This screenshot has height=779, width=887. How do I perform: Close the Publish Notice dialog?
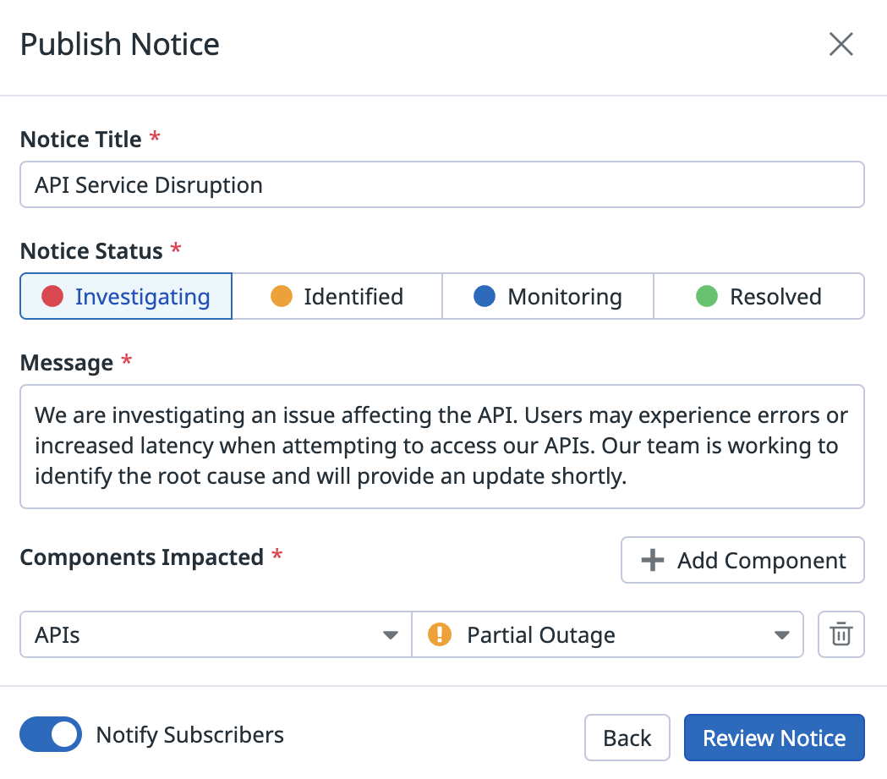[840, 44]
